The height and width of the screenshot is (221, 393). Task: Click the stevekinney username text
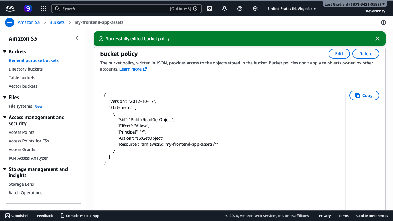click(375, 11)
